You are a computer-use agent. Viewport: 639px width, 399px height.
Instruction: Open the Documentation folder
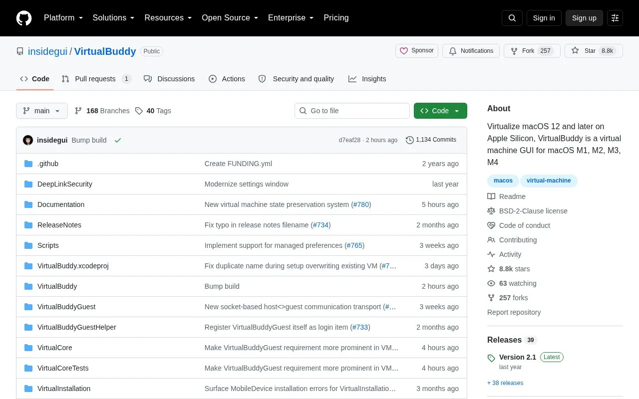click(x=61, y=204)
